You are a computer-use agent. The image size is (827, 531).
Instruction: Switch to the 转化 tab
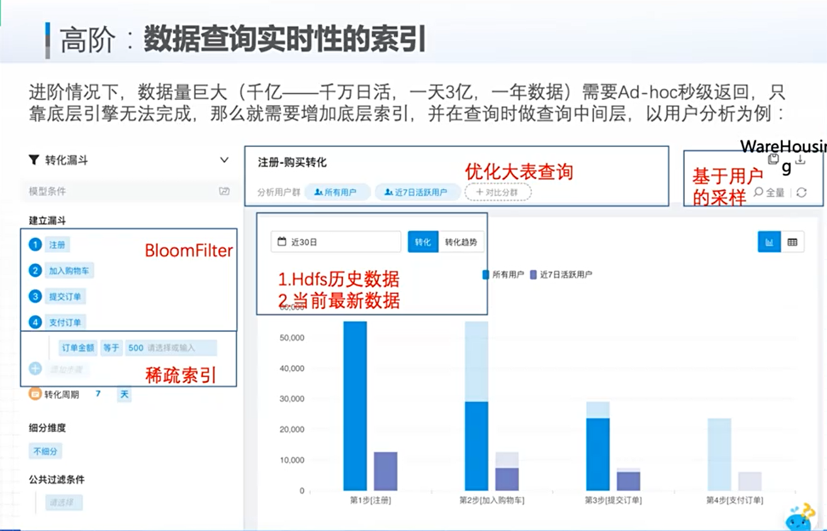[x=422, y=242]
